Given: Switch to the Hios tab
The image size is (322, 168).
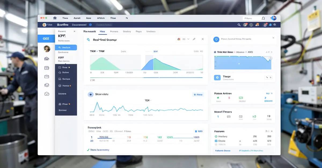Looking at the screenshot, I should click(x=102, y=31).
